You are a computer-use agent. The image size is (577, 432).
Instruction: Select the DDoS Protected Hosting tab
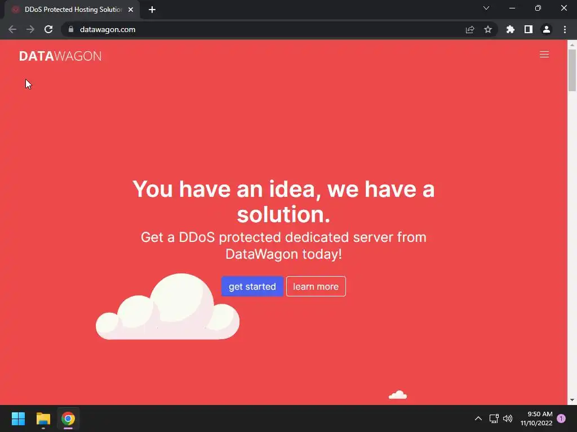tap(72, 10)
